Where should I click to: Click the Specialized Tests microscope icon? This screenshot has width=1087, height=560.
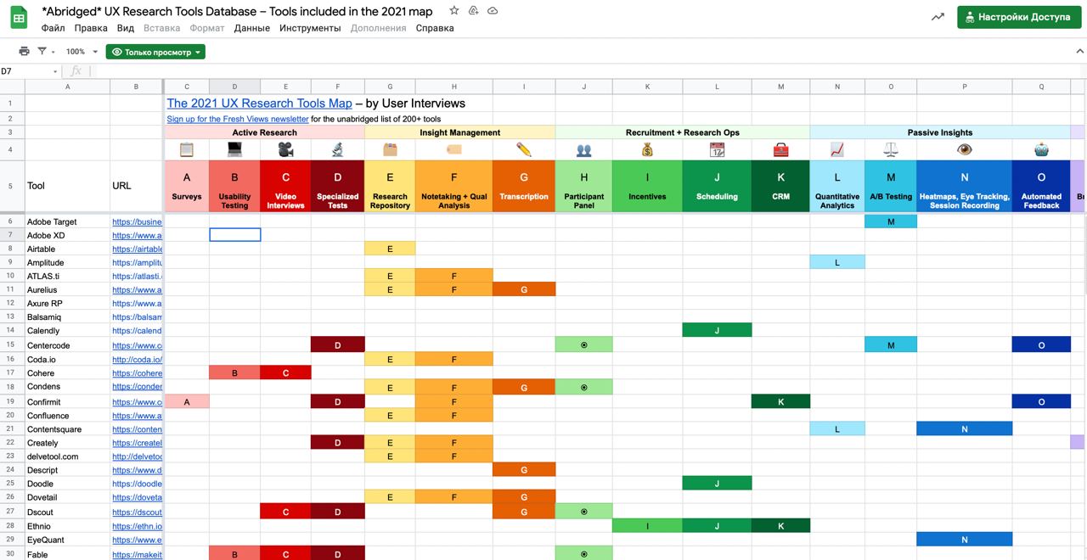[337, 149]
